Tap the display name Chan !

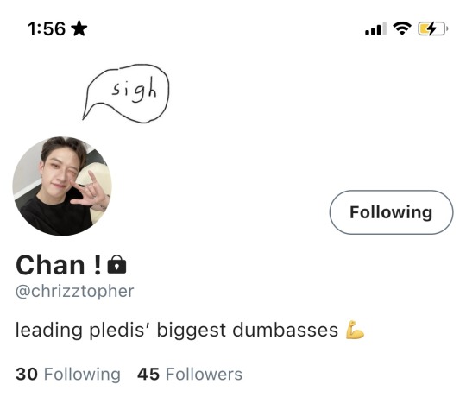pyautogui.click(x=59, y=265)
